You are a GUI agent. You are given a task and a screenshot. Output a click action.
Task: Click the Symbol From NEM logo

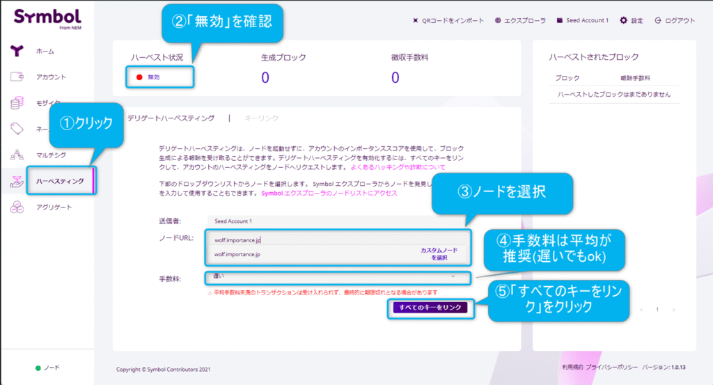(48, 19)
